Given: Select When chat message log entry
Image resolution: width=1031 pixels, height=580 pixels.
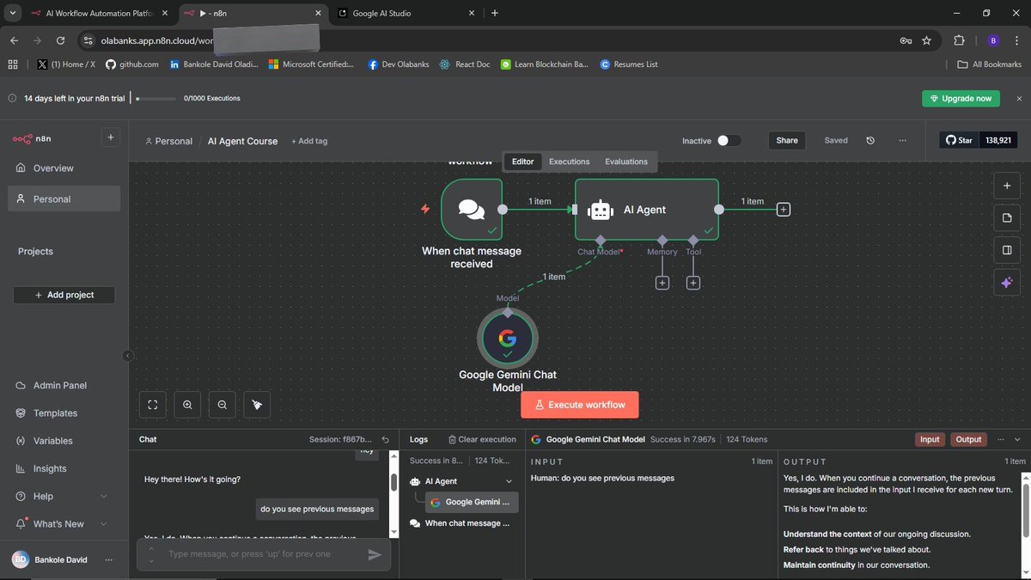Looking at the screenshot, I should (x=461, y=522).
